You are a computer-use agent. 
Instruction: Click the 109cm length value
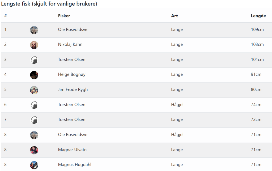(x=257, y=29)
